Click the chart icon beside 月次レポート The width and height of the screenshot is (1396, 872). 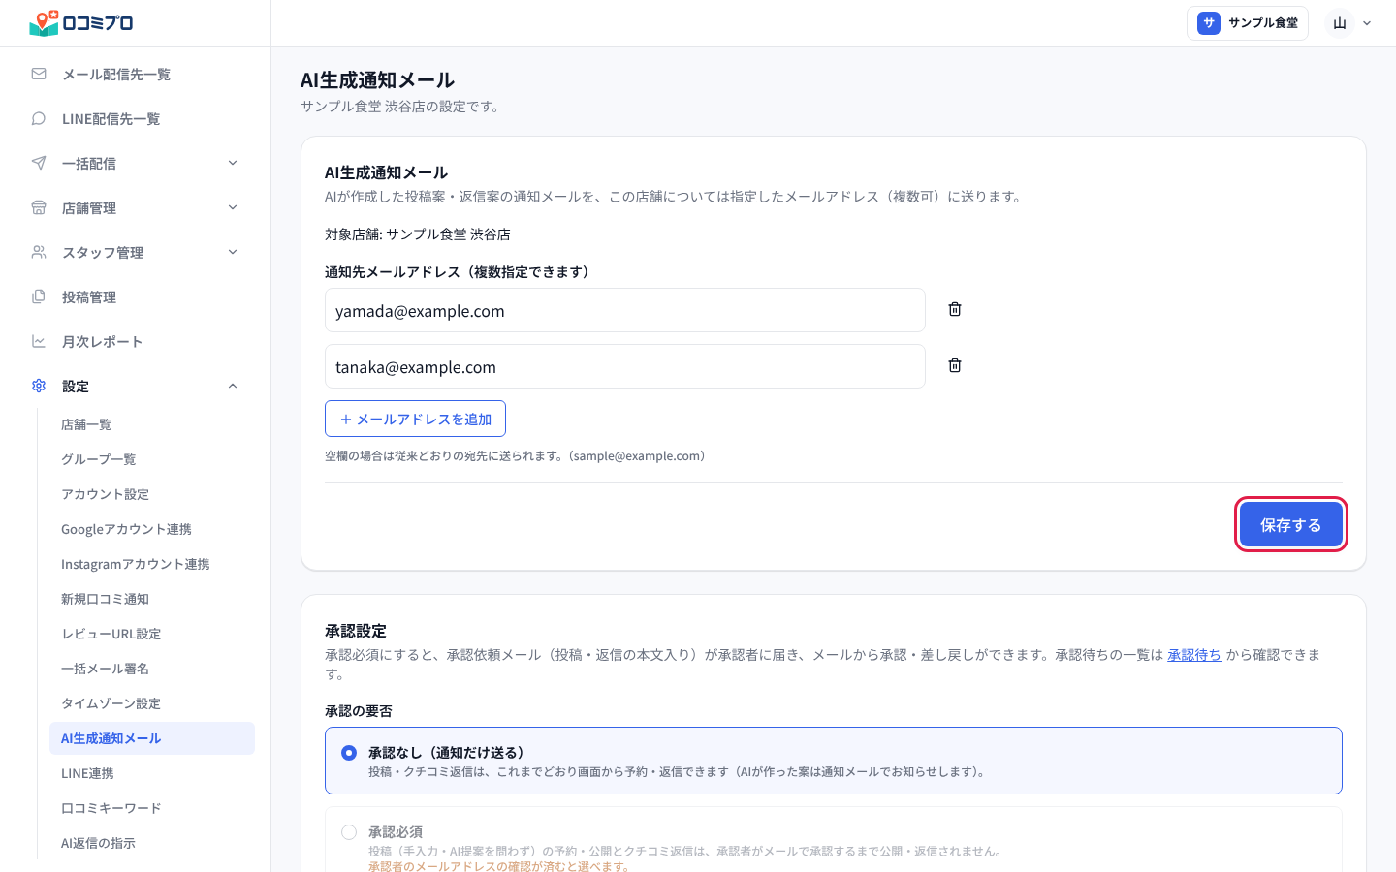[x=39, y=341]
